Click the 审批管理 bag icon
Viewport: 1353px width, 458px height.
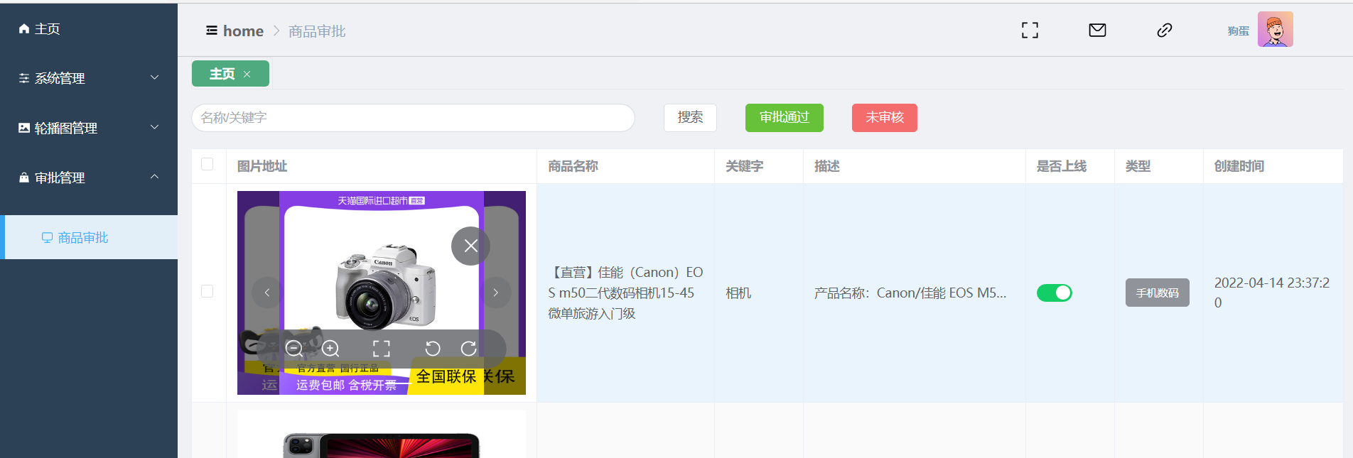tap(24, 178)
